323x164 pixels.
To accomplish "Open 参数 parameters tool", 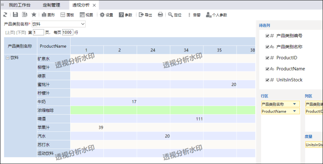I will click(x=126, y=15).
